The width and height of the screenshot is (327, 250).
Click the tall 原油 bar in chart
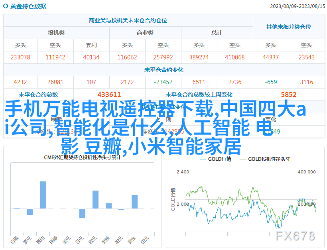pos(43,195)
